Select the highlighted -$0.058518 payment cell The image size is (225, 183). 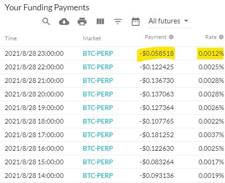(157, 53)
